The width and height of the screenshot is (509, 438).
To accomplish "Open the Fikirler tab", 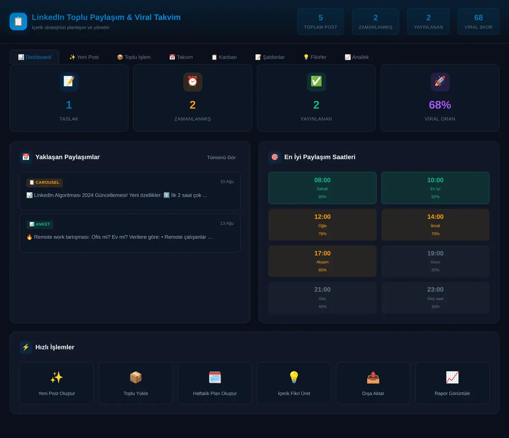I will (315, 57).
